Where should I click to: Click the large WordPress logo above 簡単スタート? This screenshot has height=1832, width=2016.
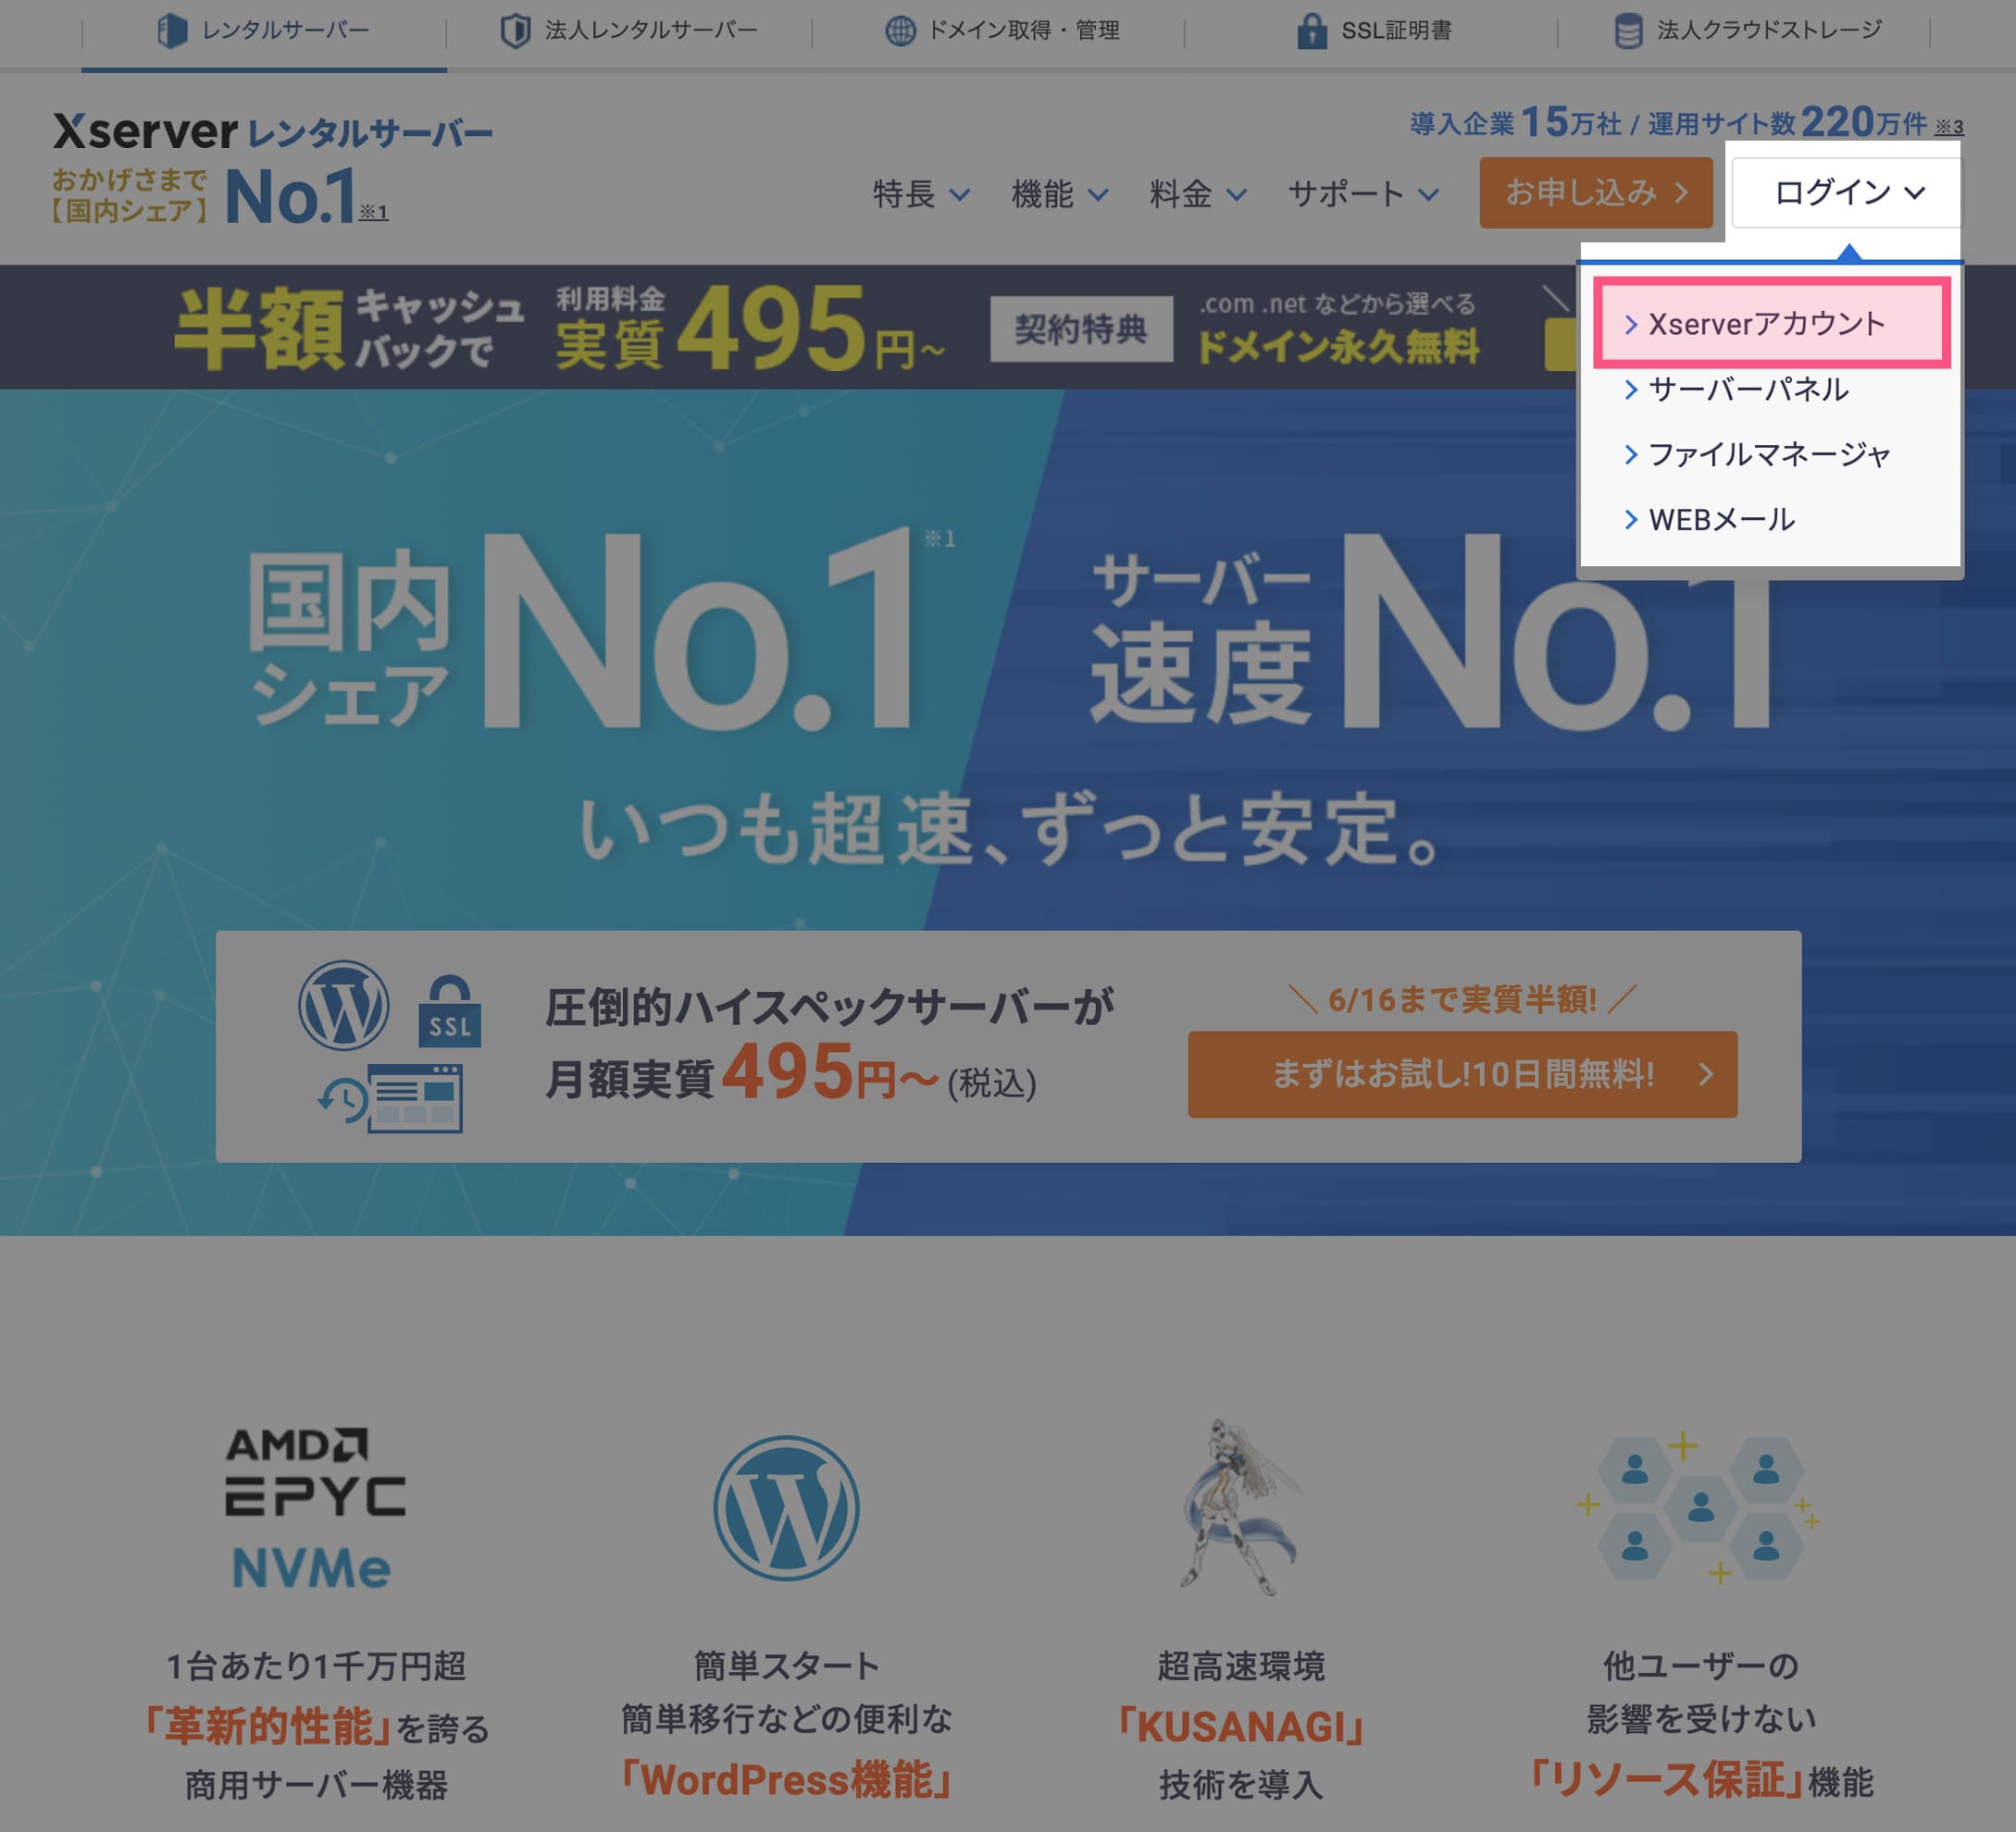786,1508
